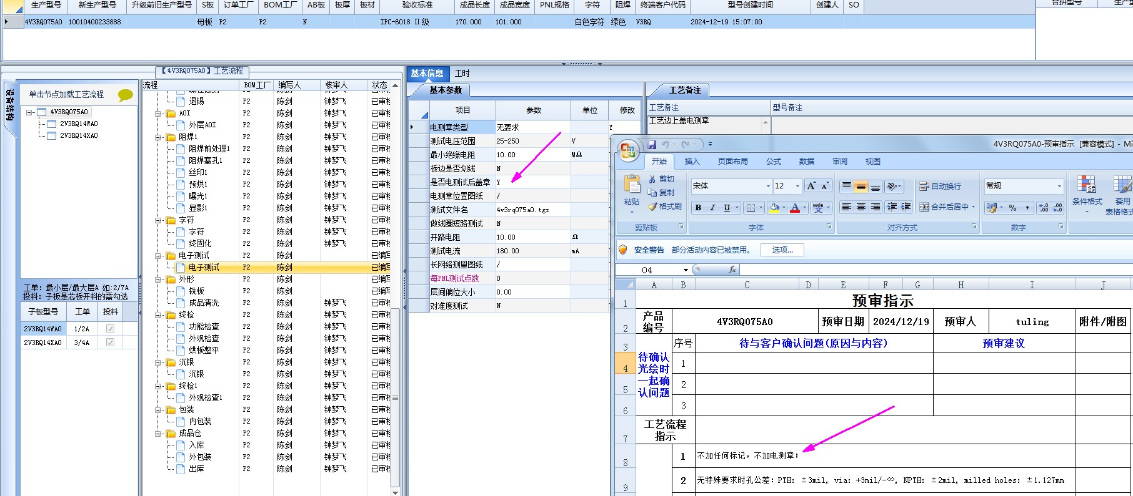Decrease the cell indent
The height and width of the screenshot is (496, 1133).
892,207
